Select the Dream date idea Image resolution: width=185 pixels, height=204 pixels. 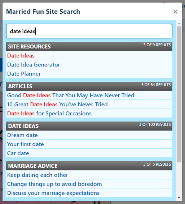[x=22, y=135]
